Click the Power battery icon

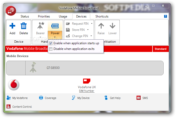[x=55, y=26]
